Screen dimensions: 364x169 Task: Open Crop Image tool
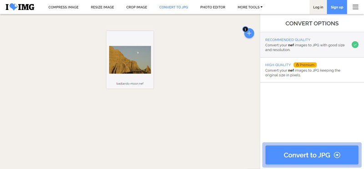[x=136, y=7]
